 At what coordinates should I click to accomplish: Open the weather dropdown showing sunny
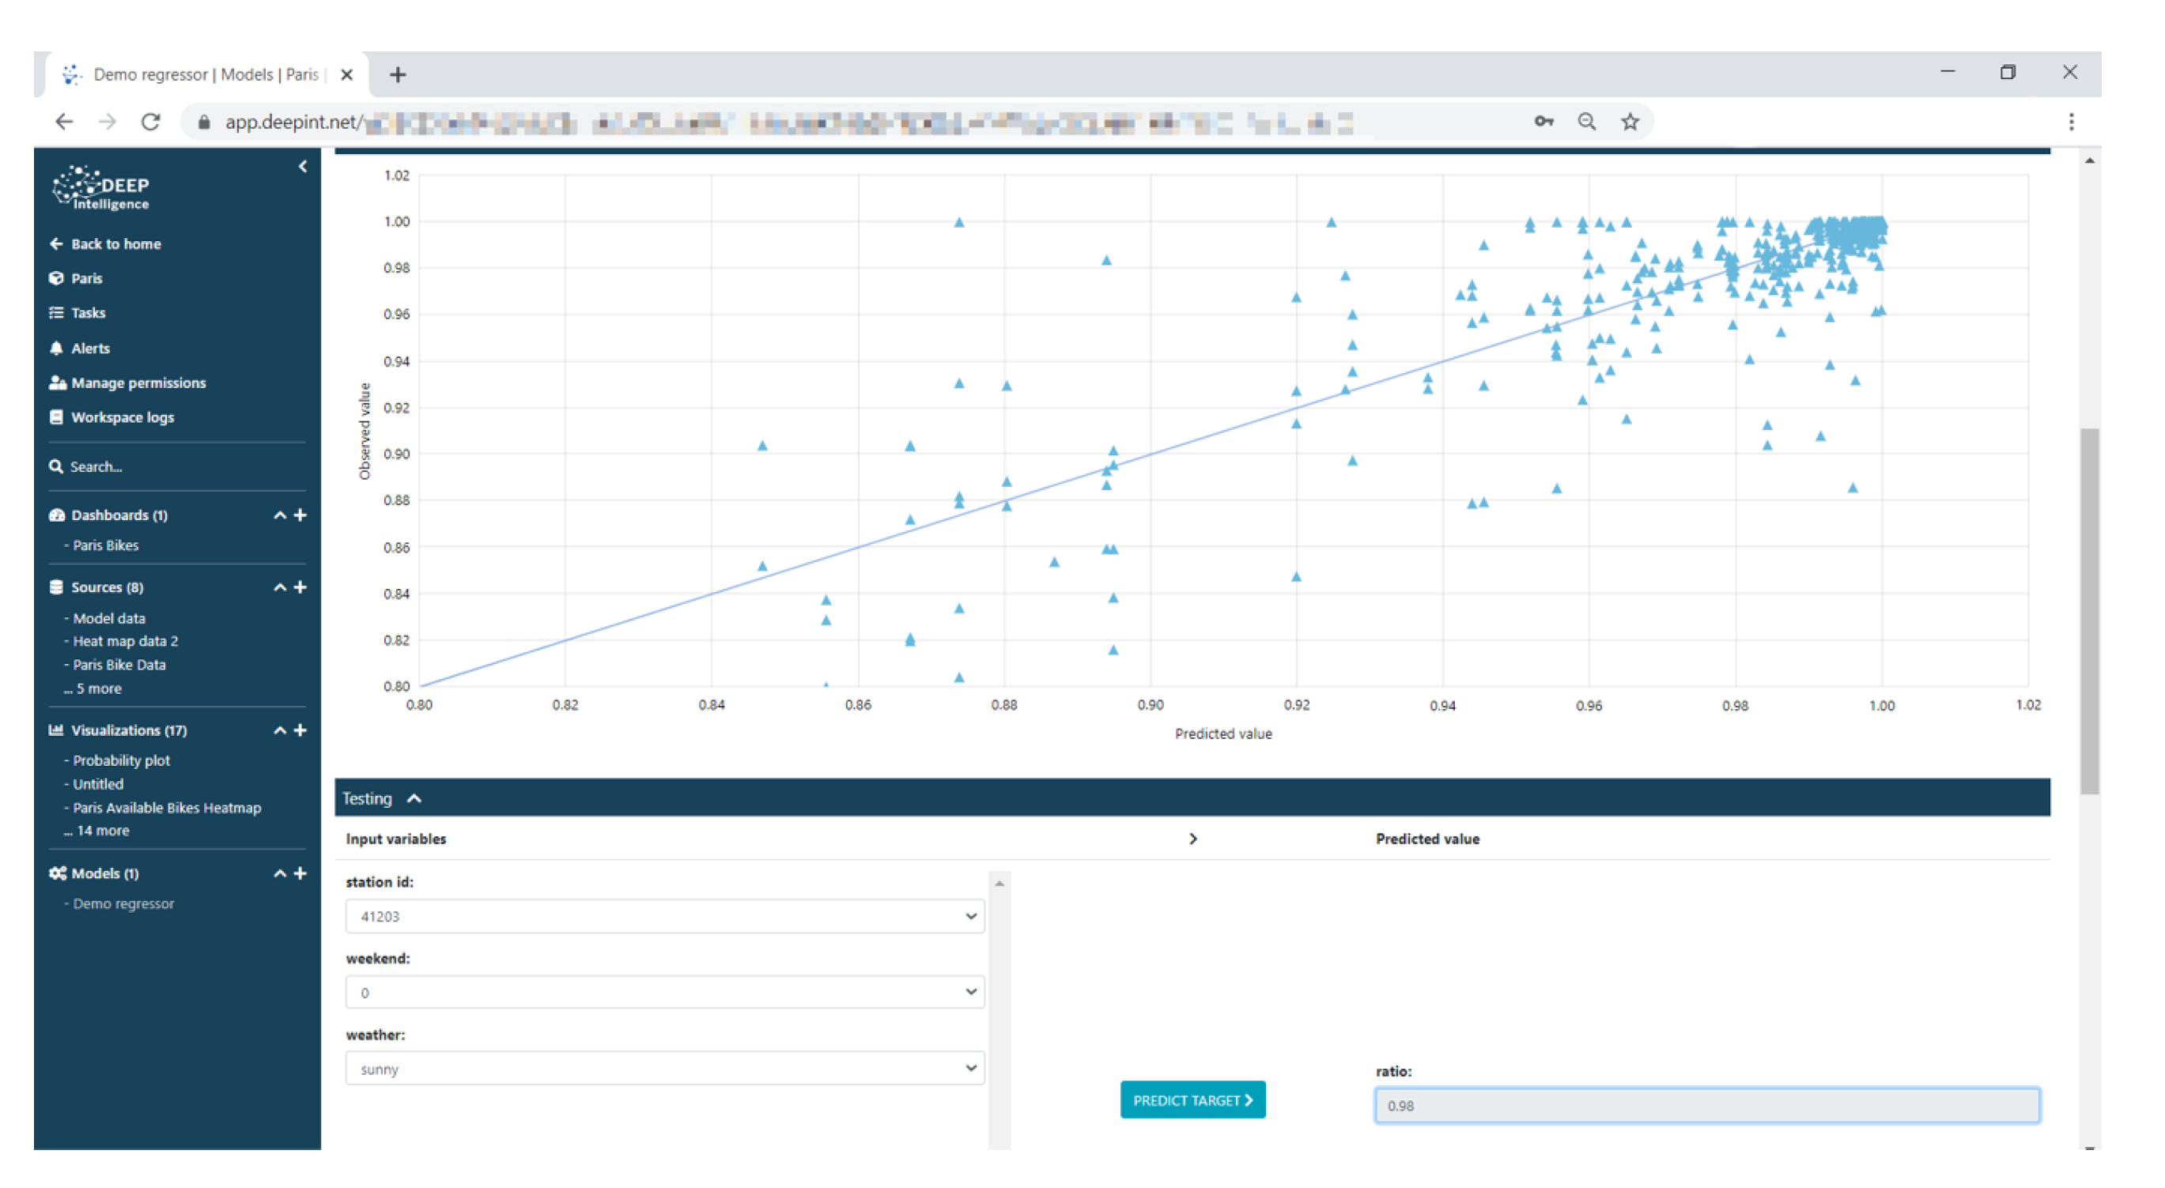coord(664,1069)
